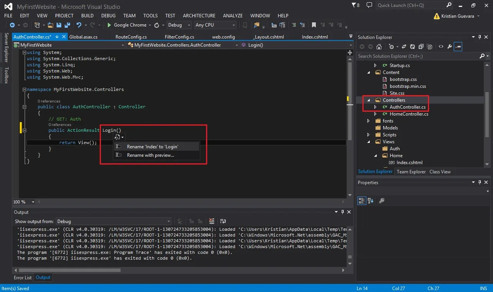Select Rename 'Index' to 'Login'
Image resolution: width=493 pixels, height=292 pixels.
[x=157, y=147]
